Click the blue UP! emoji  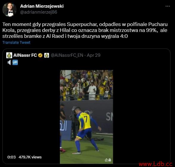pos(15,62)
